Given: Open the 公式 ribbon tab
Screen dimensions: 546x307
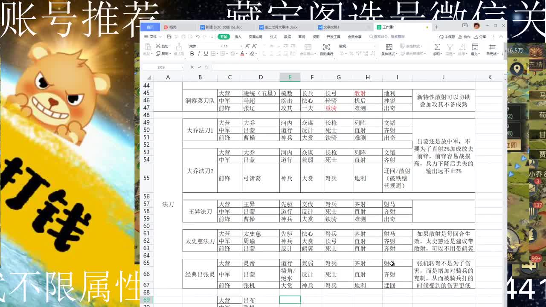Looking at the screenshot, I should click(273, 37).
